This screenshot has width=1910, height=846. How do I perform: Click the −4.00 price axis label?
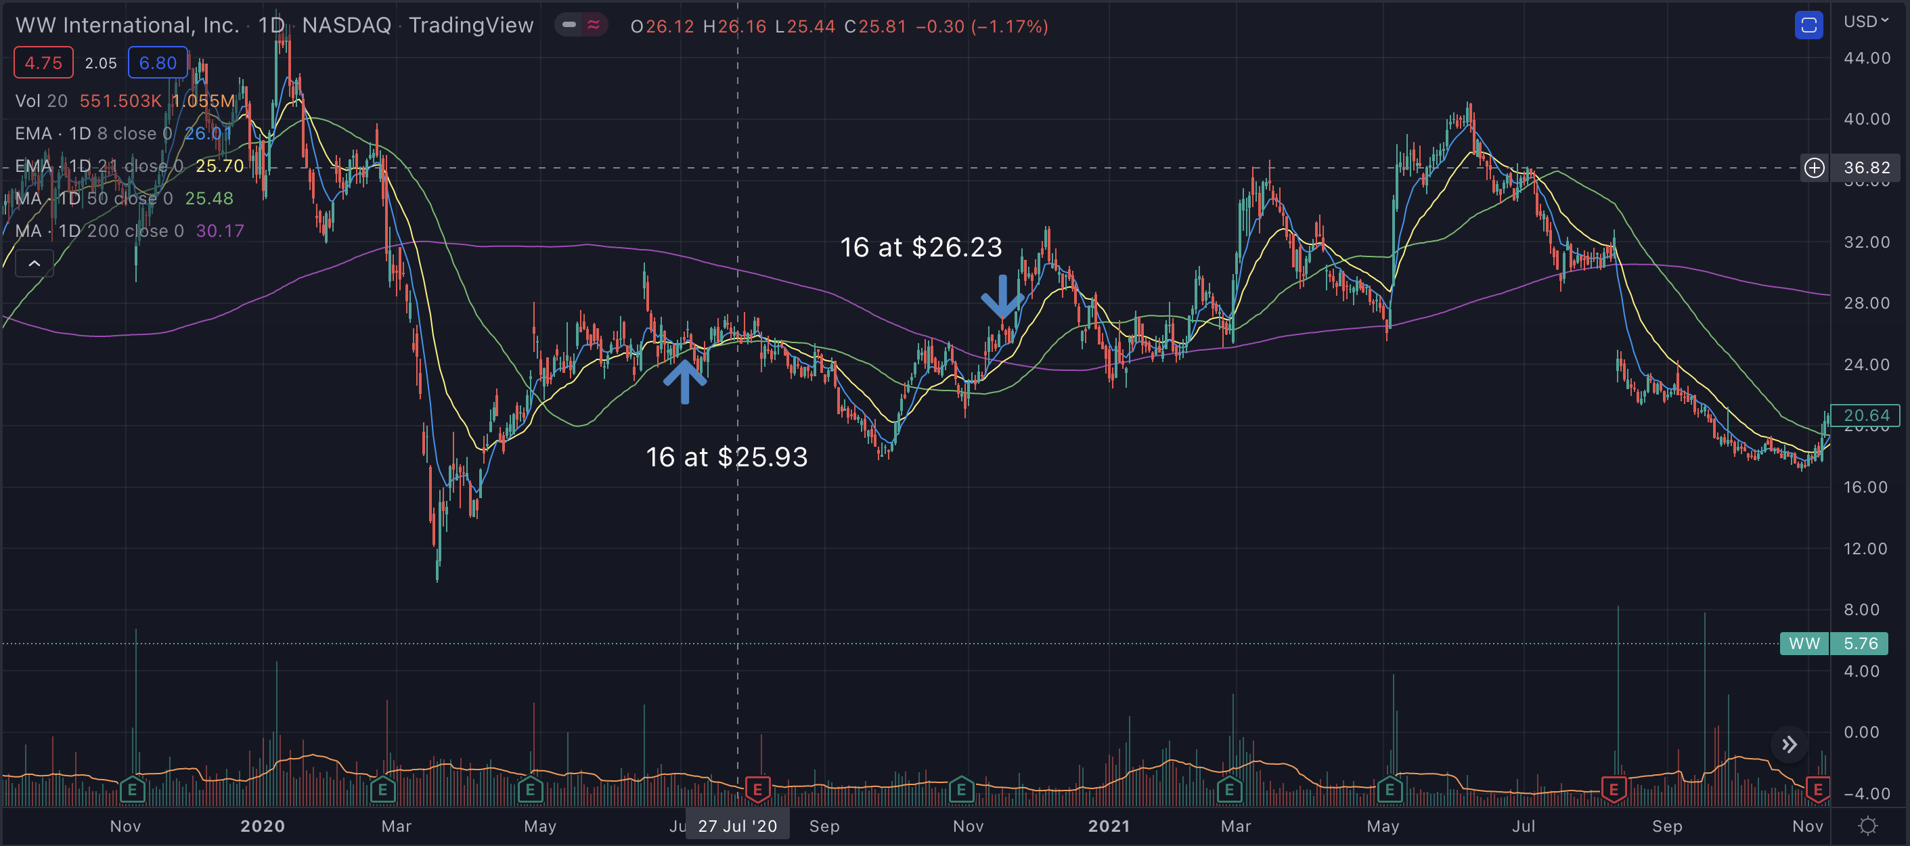[x=1866, y=794]
